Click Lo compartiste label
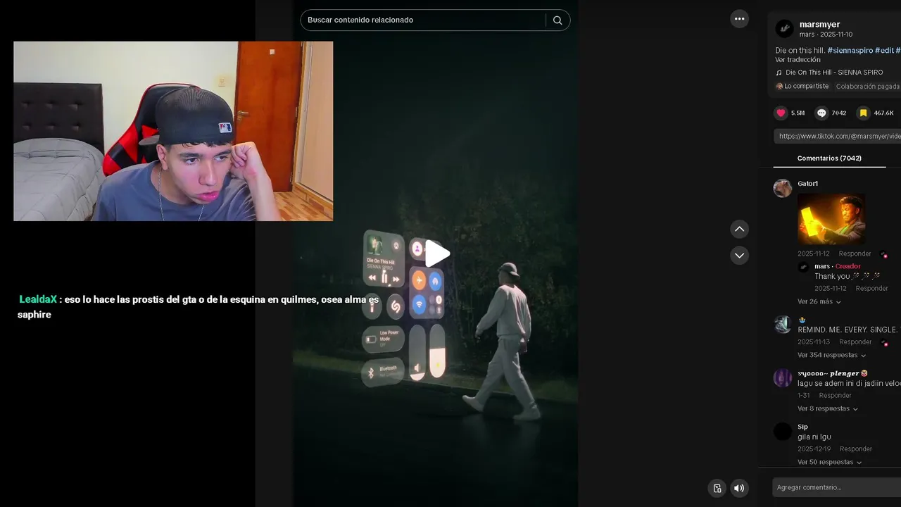Image resolution: width=901 pixels, height=507 pixels. [x=806, y=87]
